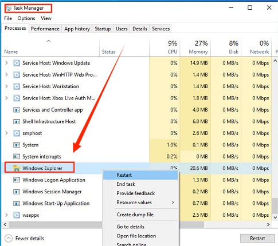Choose Go to details in context menu
278x246 pixels.
[x=140, y=227]
